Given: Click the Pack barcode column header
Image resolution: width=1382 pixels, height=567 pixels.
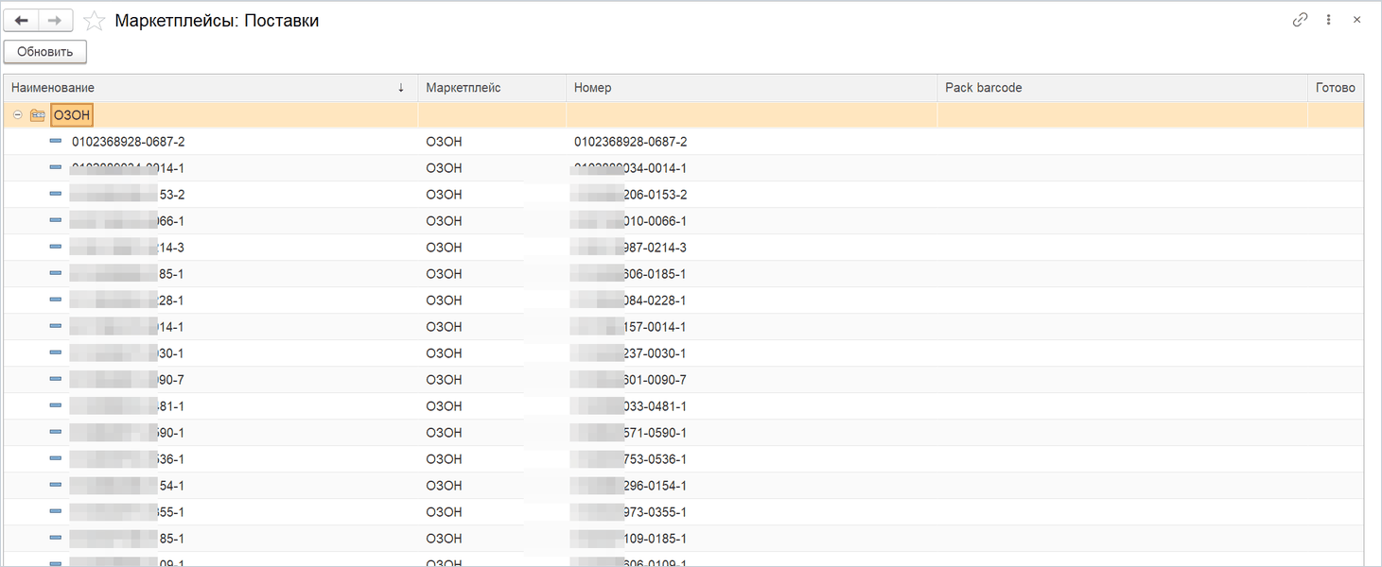Looking at the screenshot, I should (x=1122, y=88).
